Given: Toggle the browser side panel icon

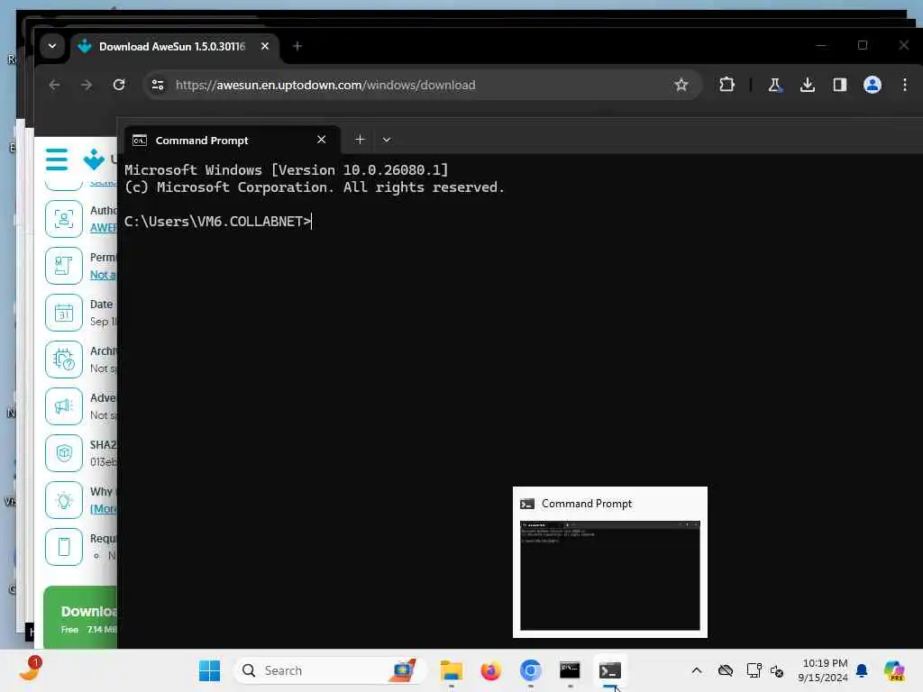Looking at the screenshot, I should [x=840, y=85].
